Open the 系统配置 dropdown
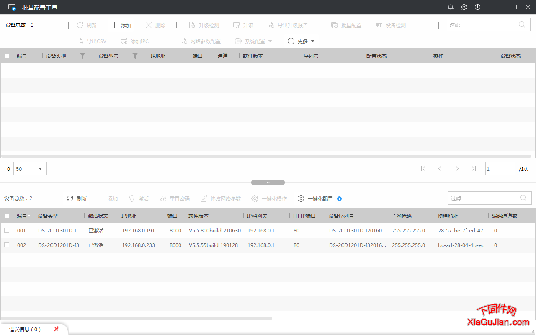 coord(253,41)
